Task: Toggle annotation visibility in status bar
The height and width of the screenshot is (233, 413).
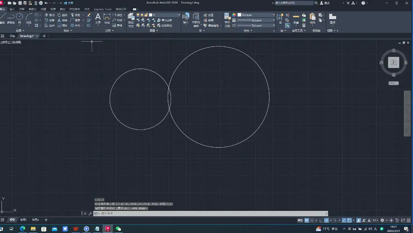Action: coord(359,220)
